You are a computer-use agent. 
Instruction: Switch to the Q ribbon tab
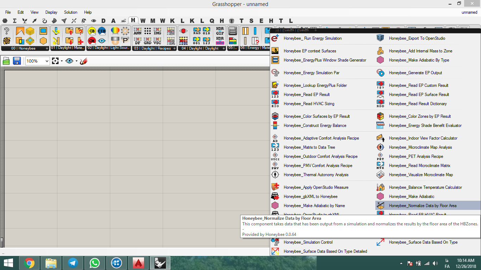coord(212,21)
